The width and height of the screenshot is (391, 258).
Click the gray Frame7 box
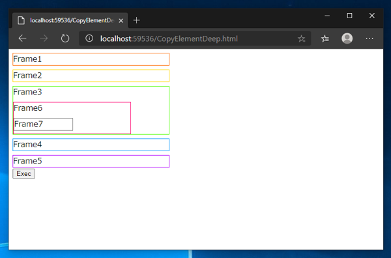click(x=44, y=124)
